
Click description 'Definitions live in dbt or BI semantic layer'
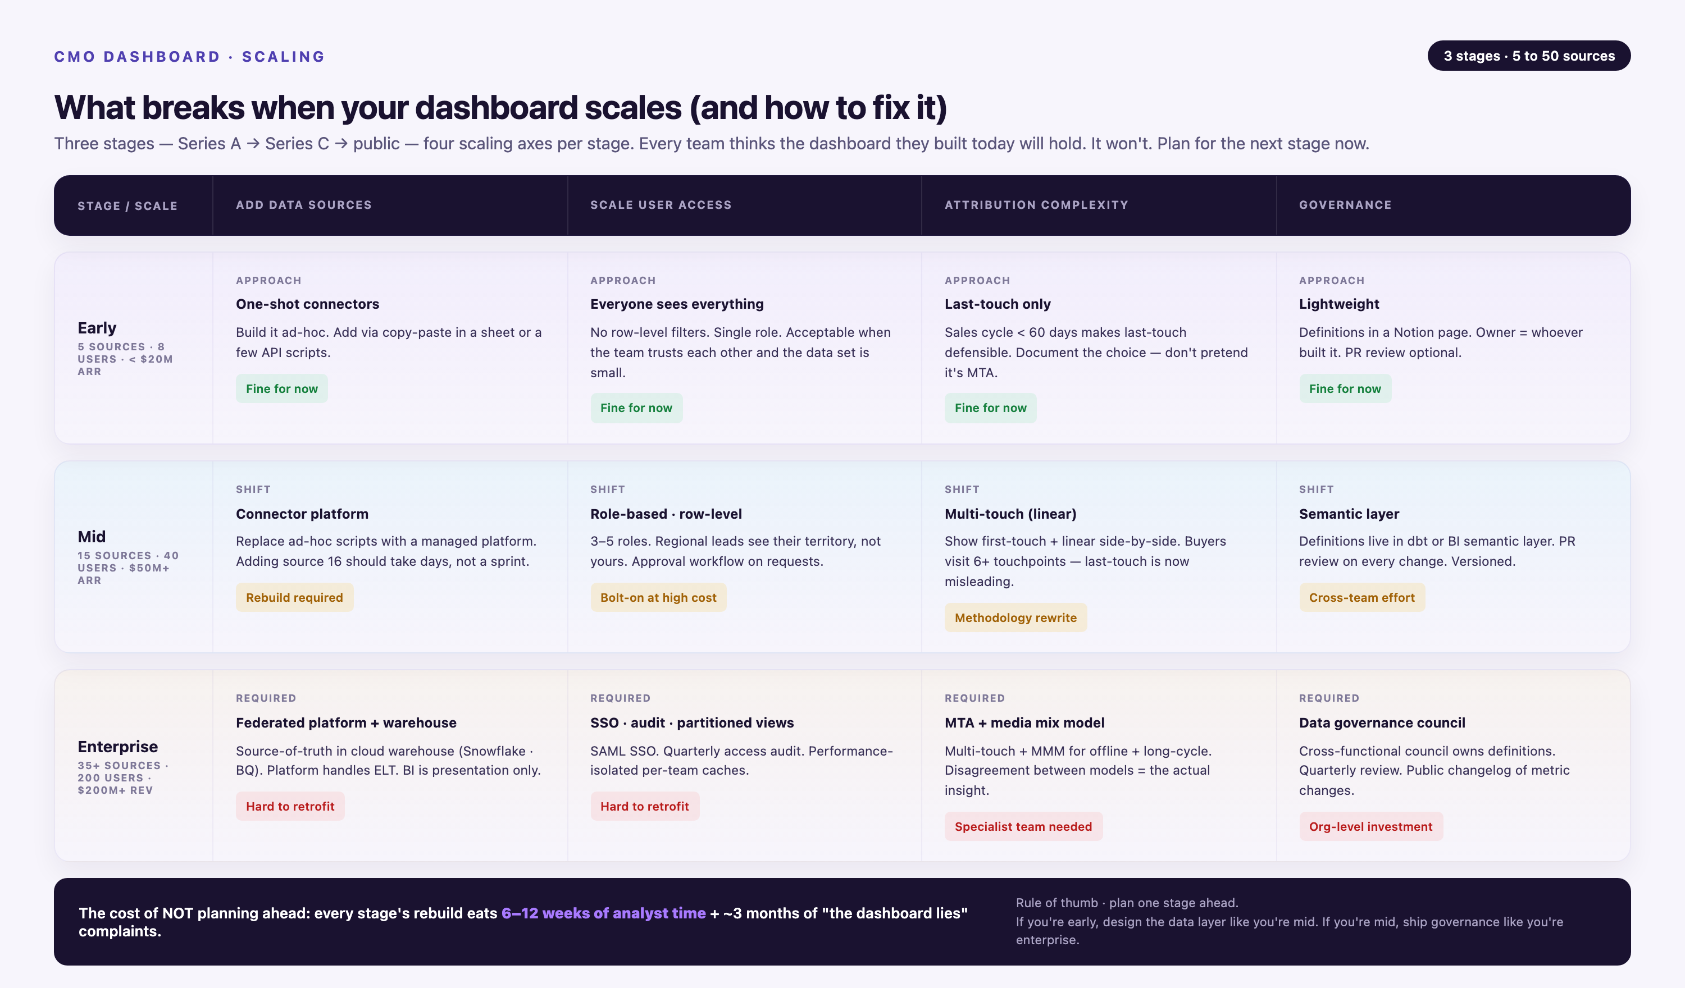(1437, 551)
